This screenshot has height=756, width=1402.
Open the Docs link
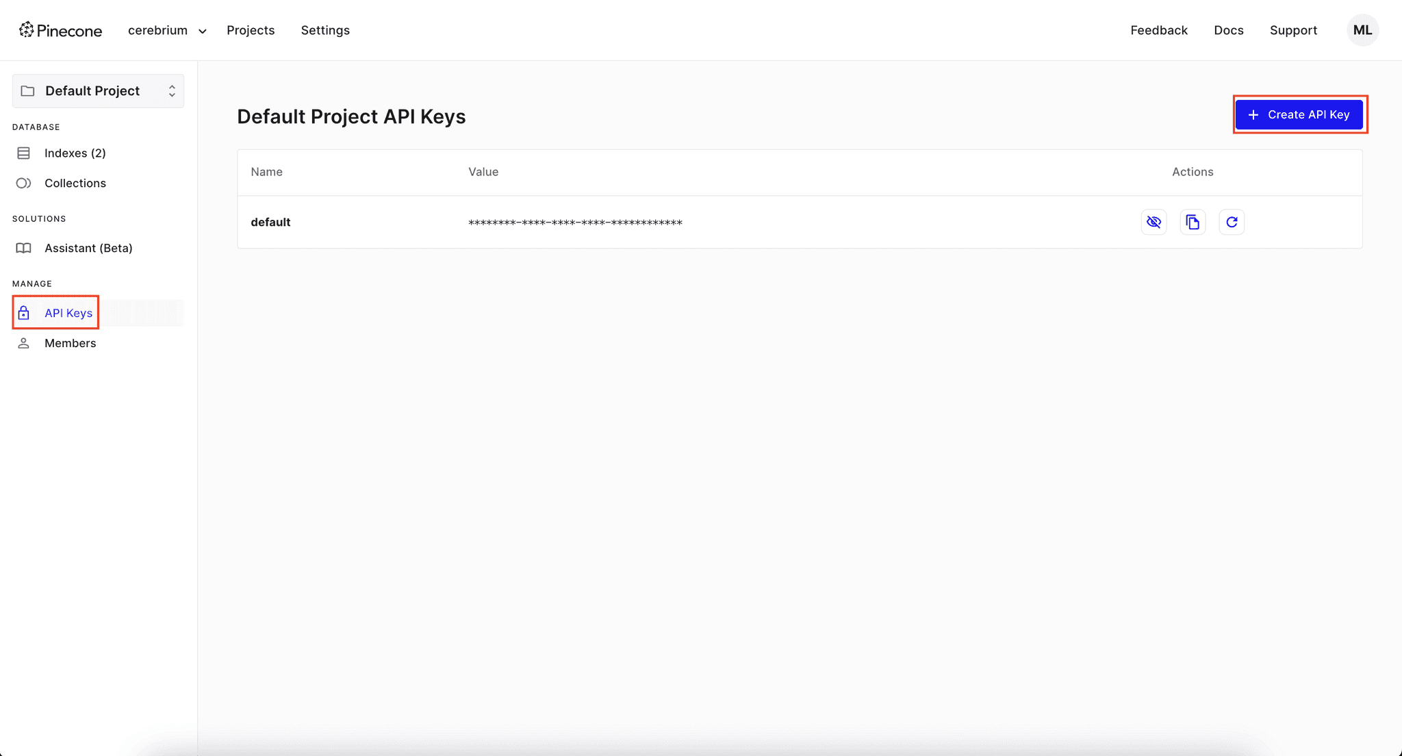coord(1229,30)
